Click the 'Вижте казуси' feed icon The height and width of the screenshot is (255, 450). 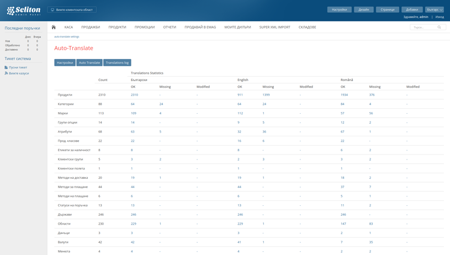[x=6, y=73]
